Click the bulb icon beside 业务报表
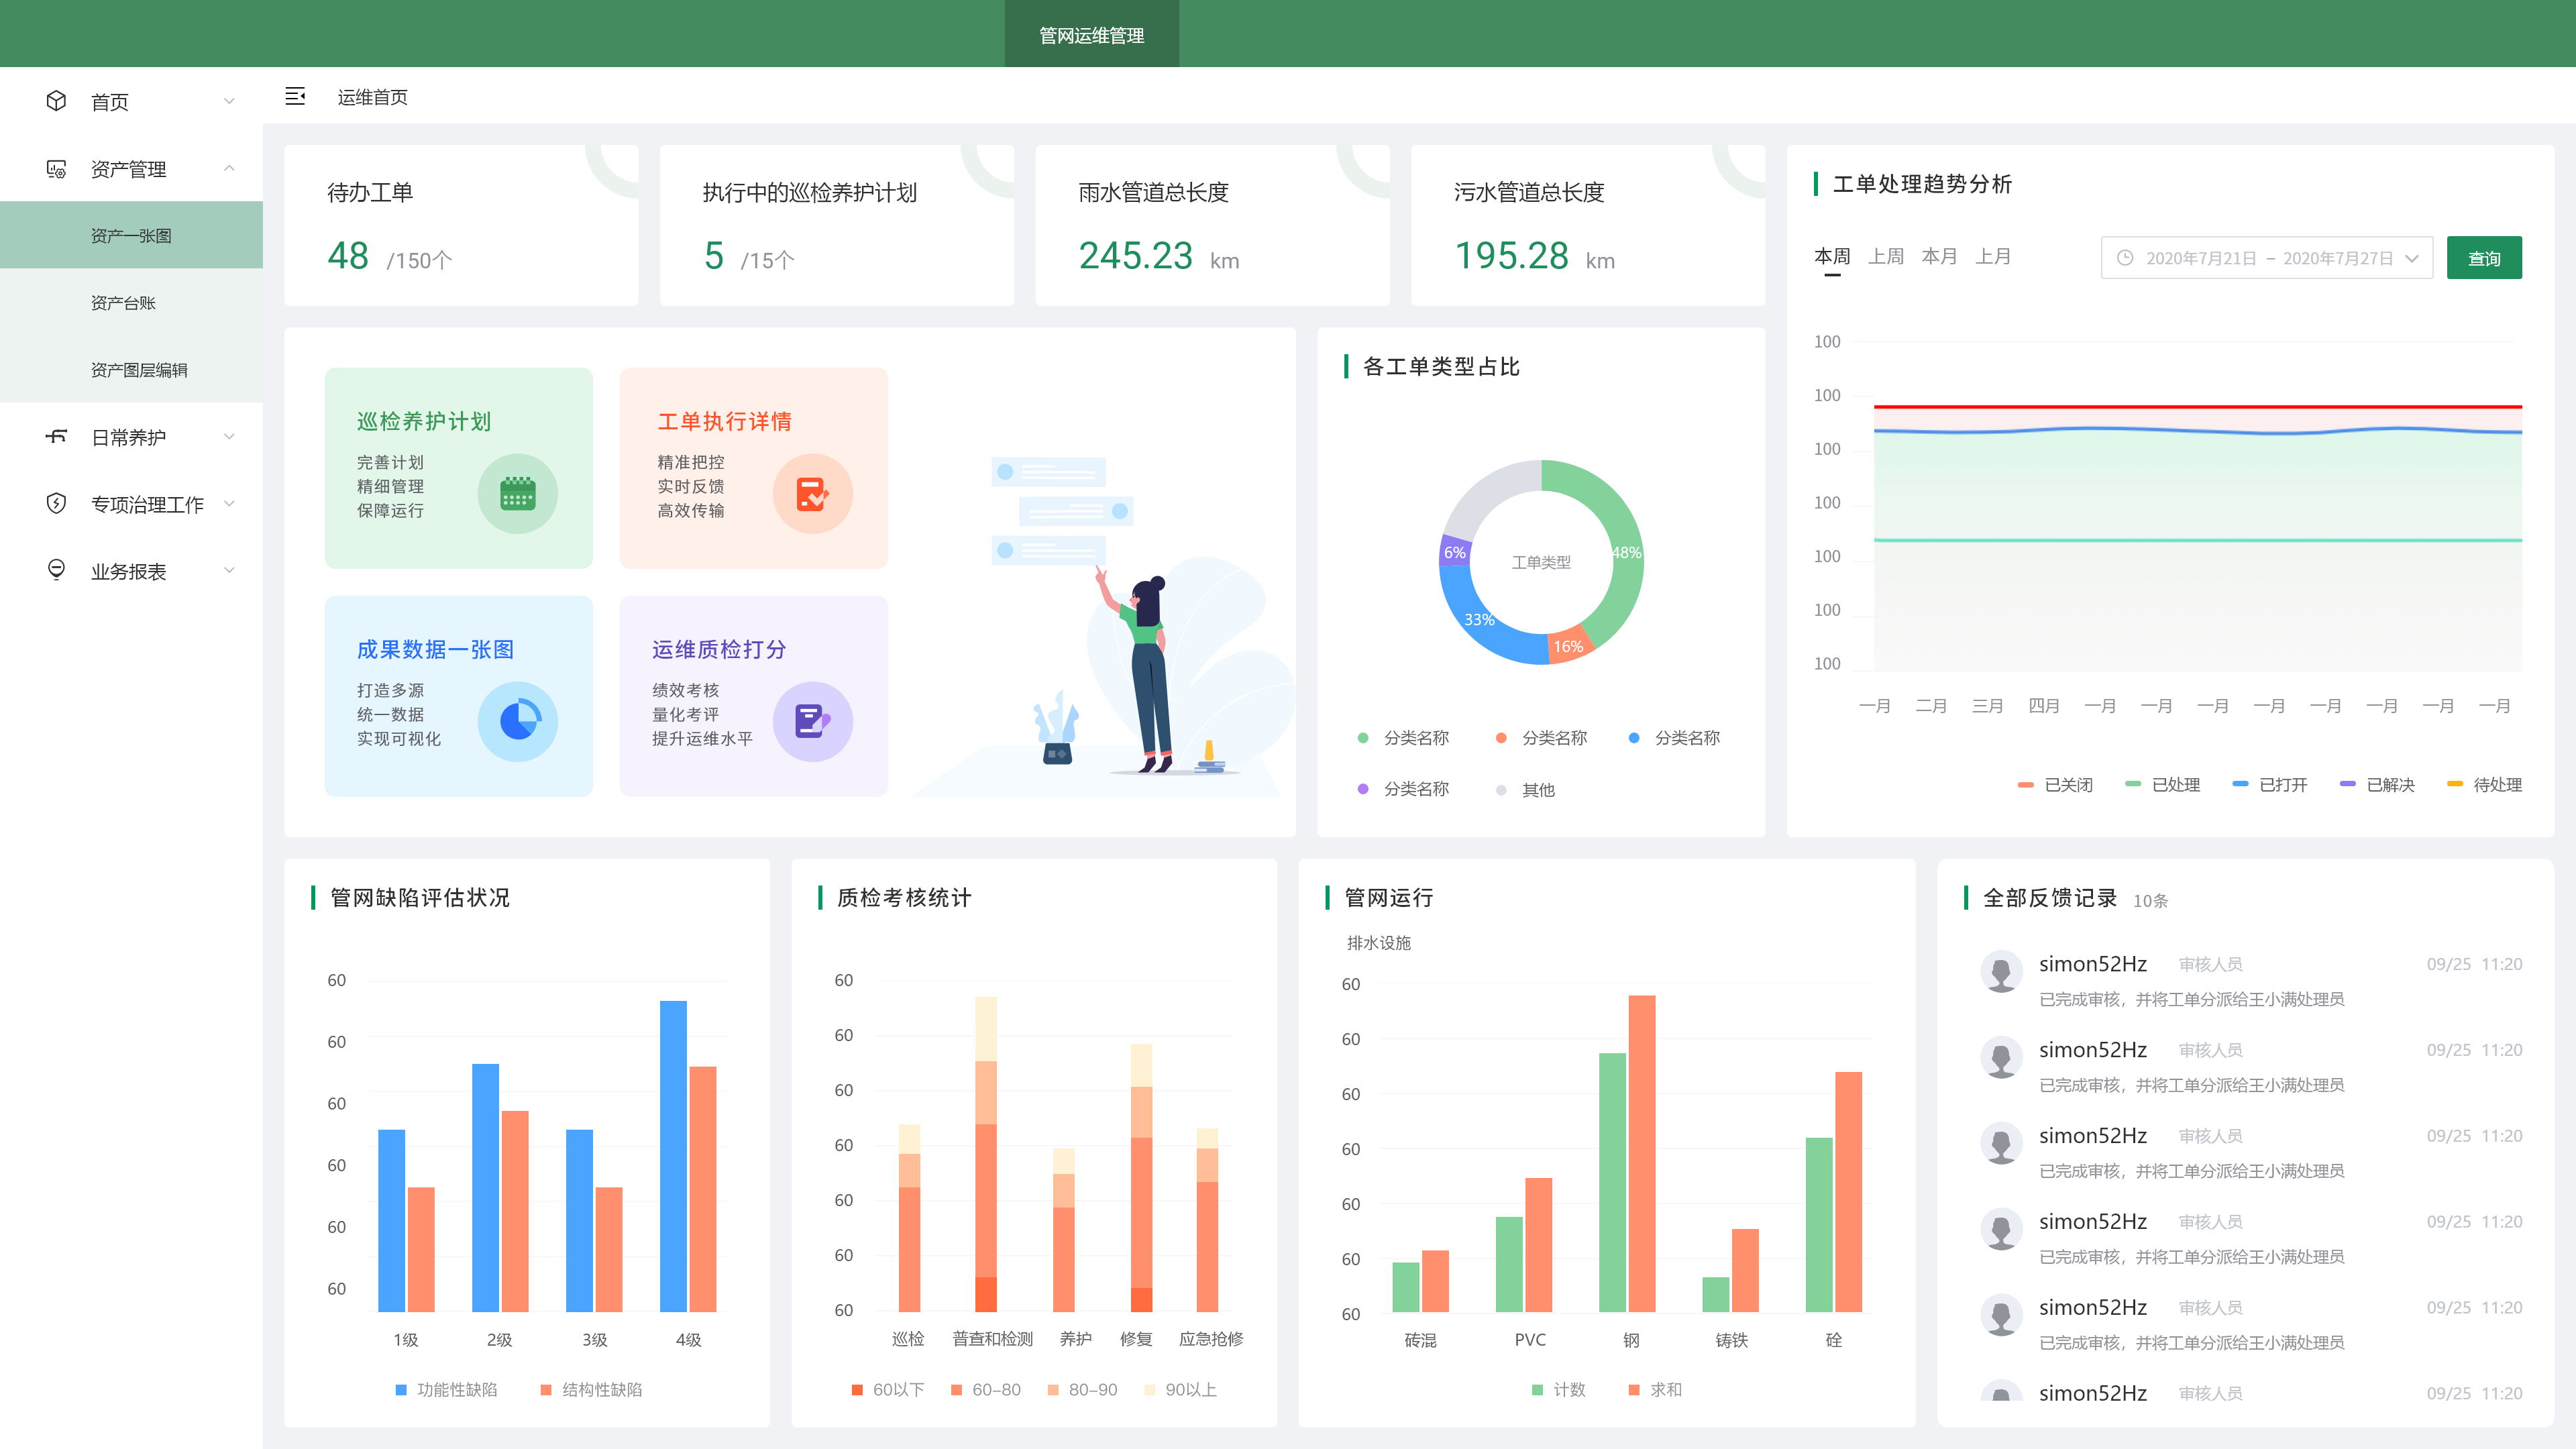 [56, 570]
